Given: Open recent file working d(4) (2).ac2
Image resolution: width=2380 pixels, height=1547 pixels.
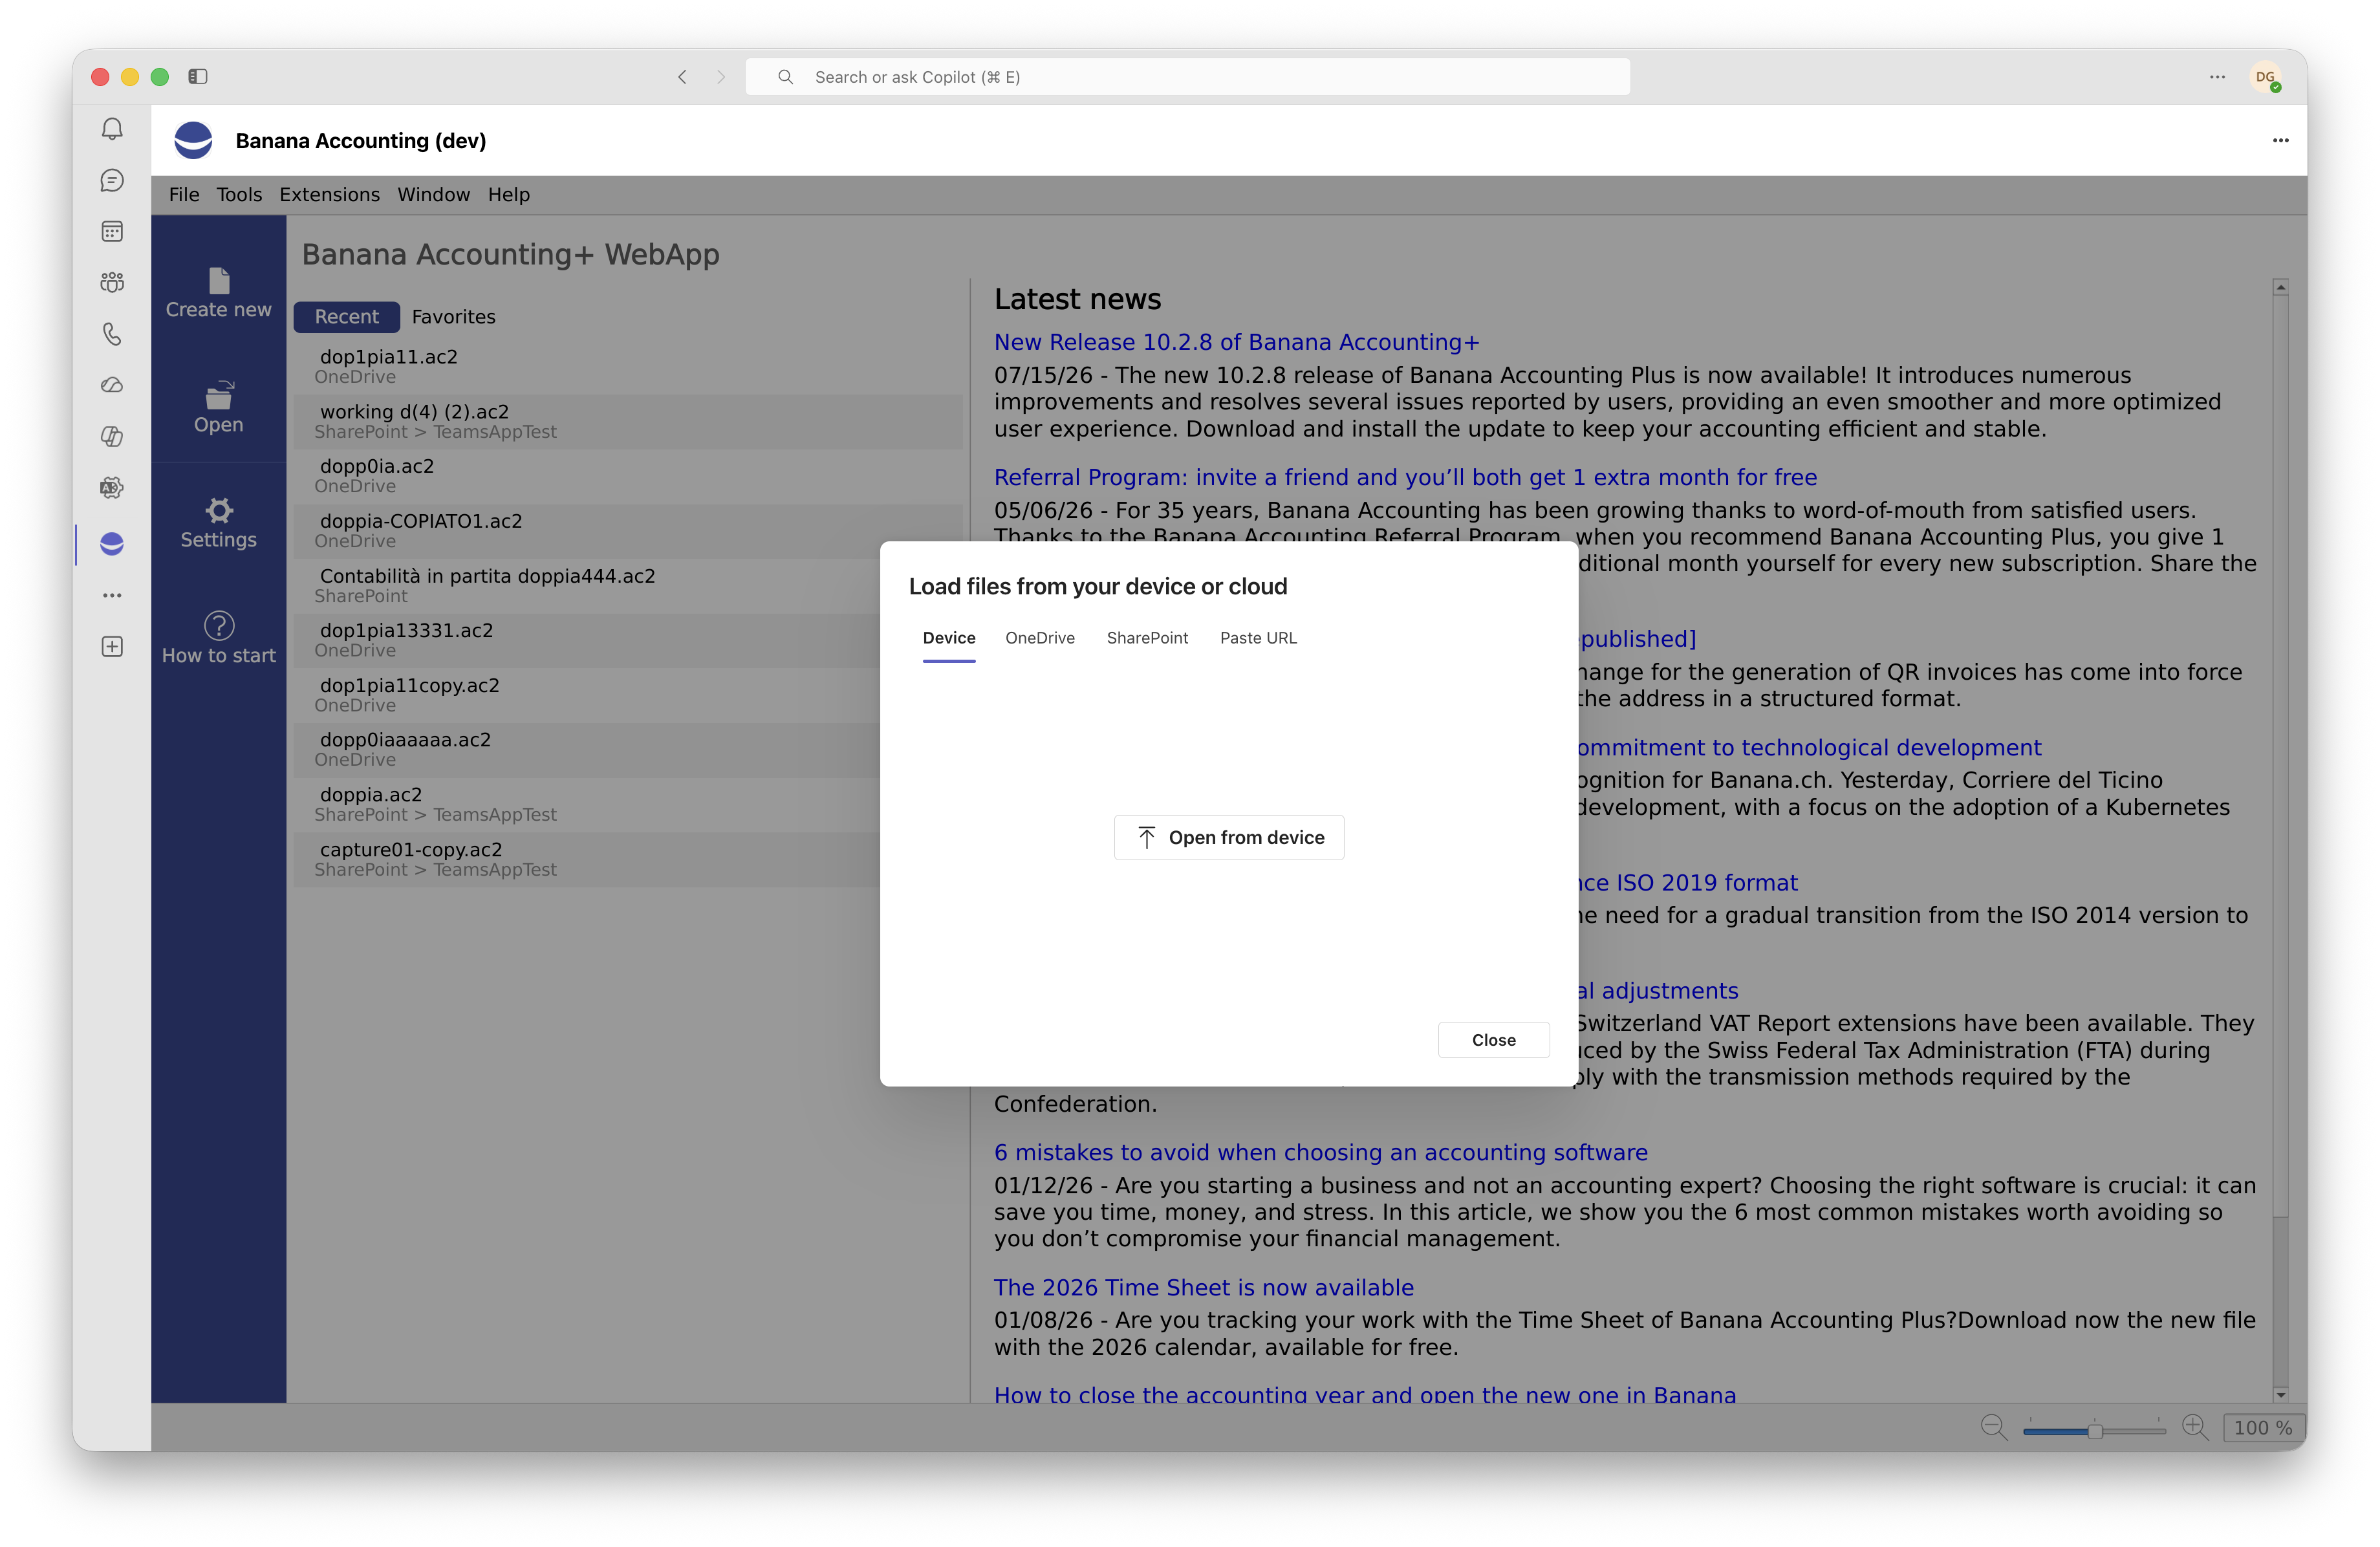Looking at the screenshot, I should tap(628, 421).
